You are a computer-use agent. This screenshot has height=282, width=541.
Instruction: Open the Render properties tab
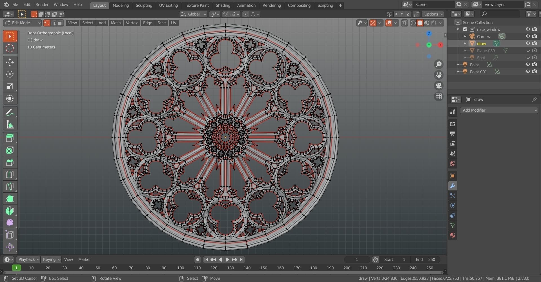[x=453, y=124]
